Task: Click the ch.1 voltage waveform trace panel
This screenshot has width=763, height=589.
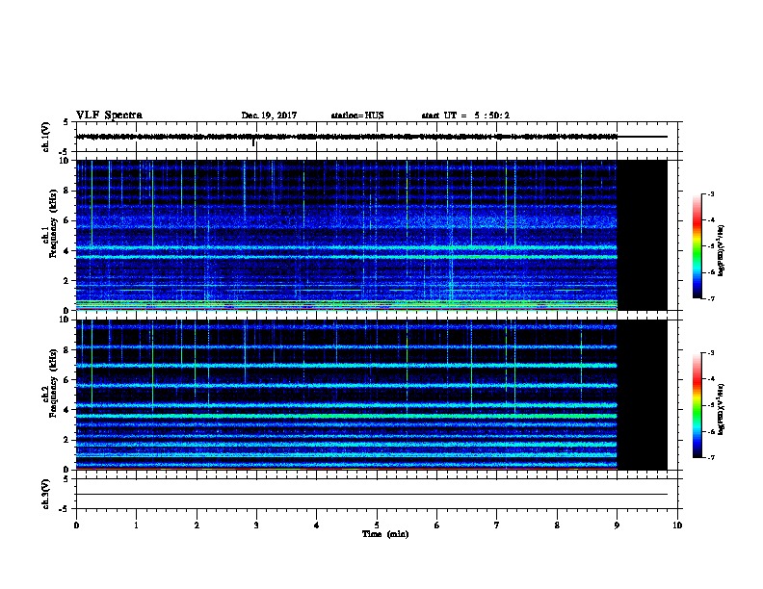Action: click(377, 137)
